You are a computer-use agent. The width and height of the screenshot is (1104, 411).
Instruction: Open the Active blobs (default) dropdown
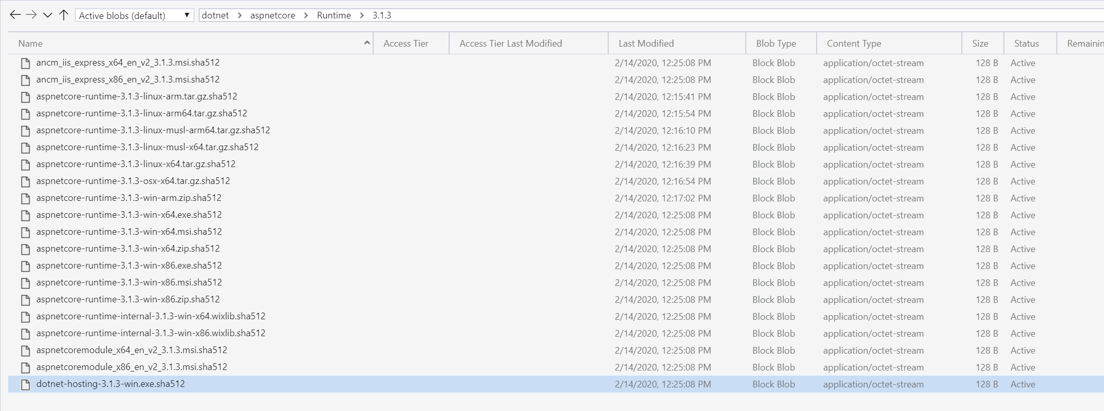pos(134,15)
